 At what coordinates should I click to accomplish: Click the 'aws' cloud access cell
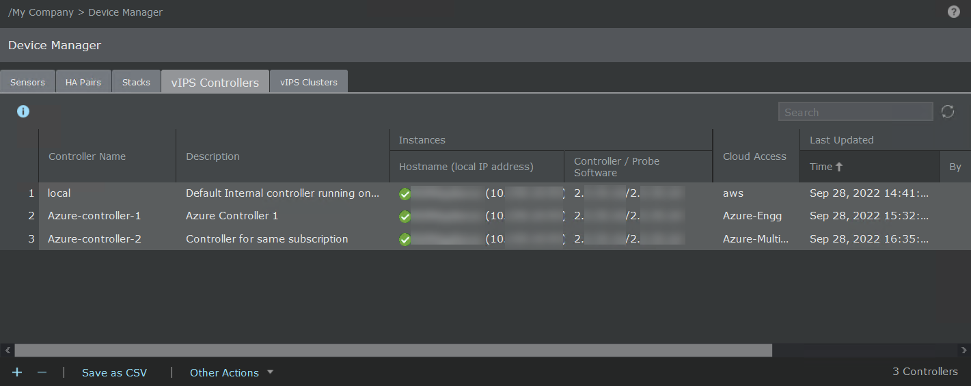pos(733,193)
